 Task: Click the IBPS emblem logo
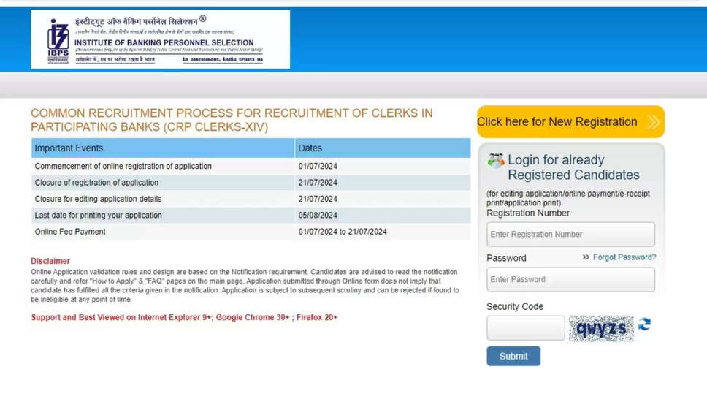58,39
